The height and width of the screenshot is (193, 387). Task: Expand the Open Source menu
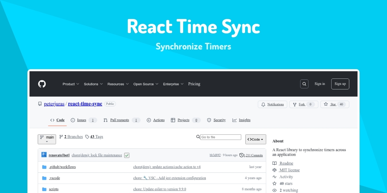146,84
